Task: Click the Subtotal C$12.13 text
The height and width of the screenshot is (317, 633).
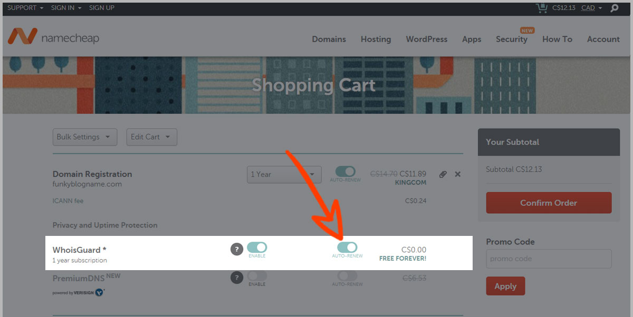Action: 514,170
